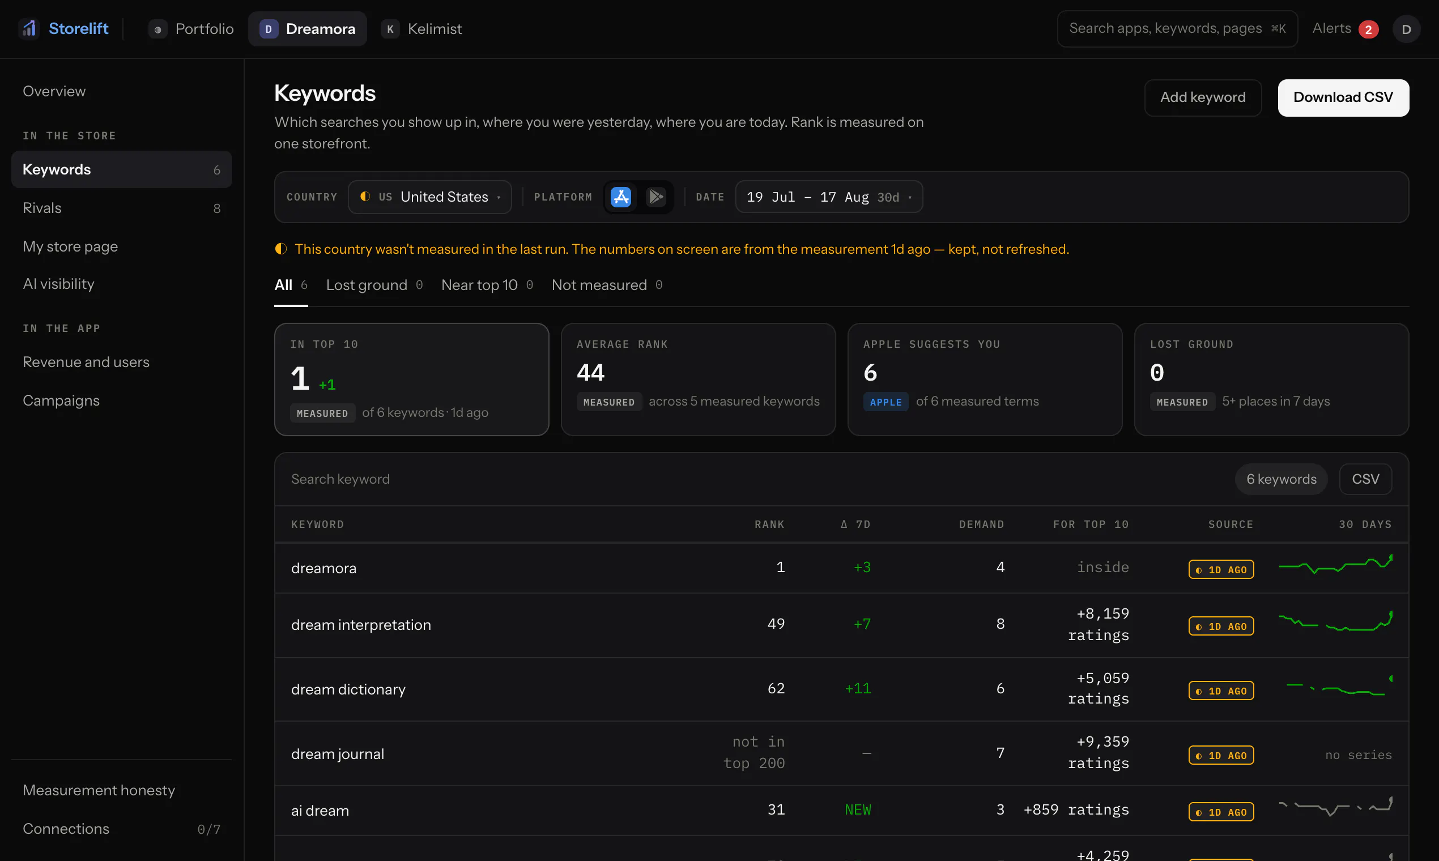1439x861 pixels.
Task: Click the Storelift logo icon
Action: click(29, 28)
